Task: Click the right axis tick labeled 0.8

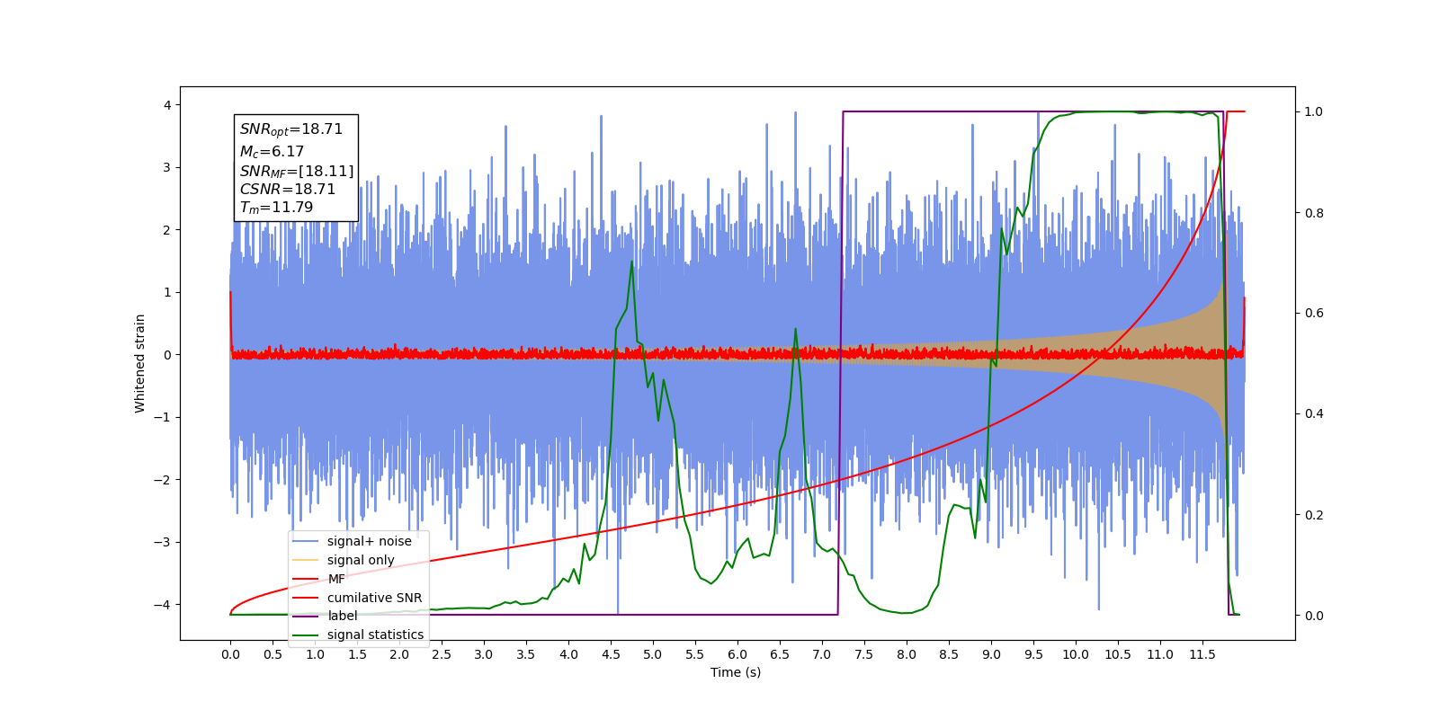Action: (1314, 213)
